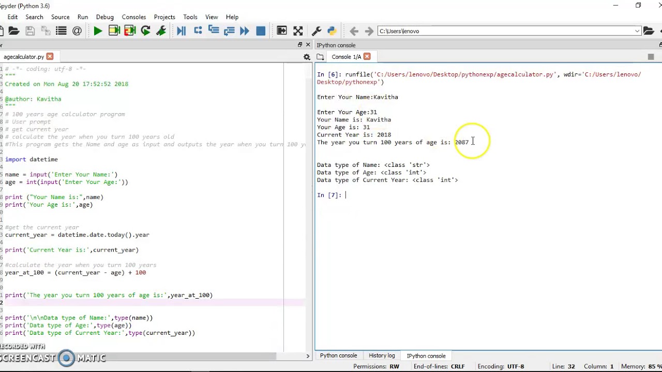Maximize the current pane
The height and width of the screenshot is (372, 662).
coord(282,31)
